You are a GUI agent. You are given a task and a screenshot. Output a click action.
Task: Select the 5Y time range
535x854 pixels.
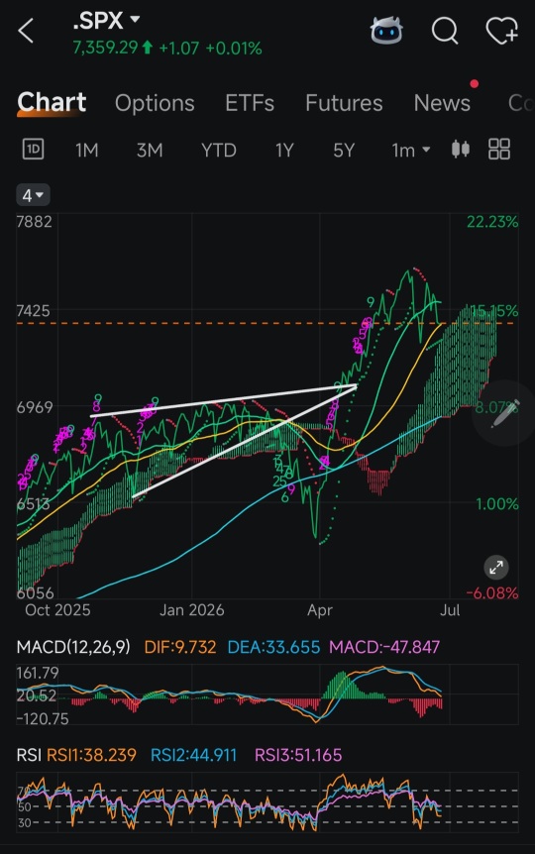(x=344, y=150)
